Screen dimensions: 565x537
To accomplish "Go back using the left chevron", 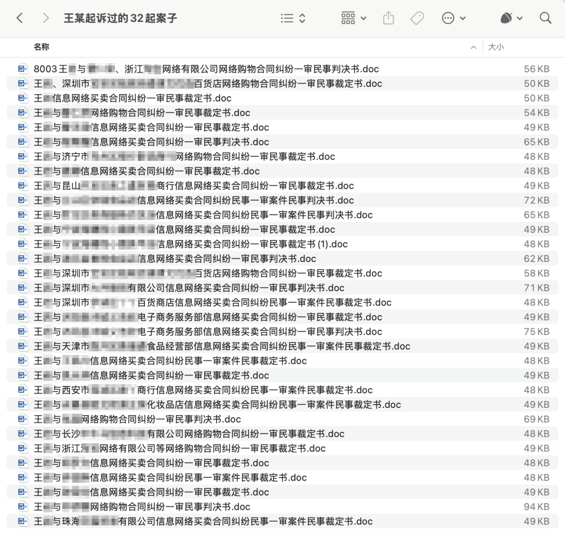I will point(20,18).
